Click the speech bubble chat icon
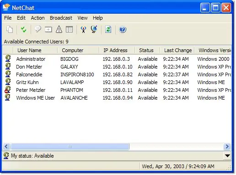Image resolution: width=236 pixels, height=175 pixels. [38, 29]
